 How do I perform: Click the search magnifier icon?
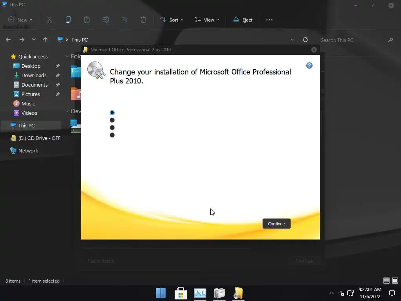(390, 40)
